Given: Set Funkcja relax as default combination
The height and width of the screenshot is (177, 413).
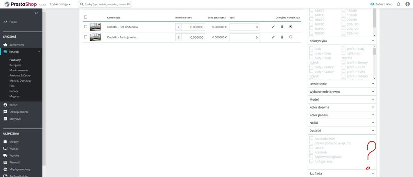Looking at the screenshot, I should 290,37.
